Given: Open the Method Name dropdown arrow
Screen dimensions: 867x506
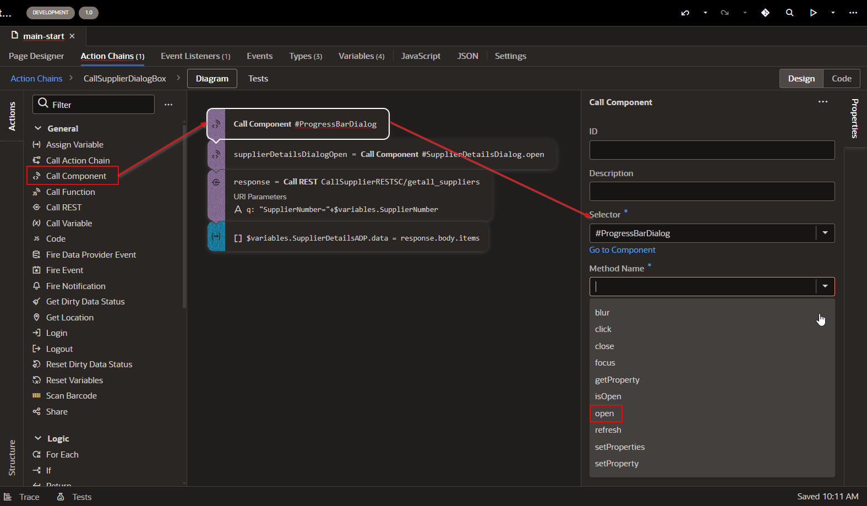Looking at the screenshot, I should [x=825, y=286].
